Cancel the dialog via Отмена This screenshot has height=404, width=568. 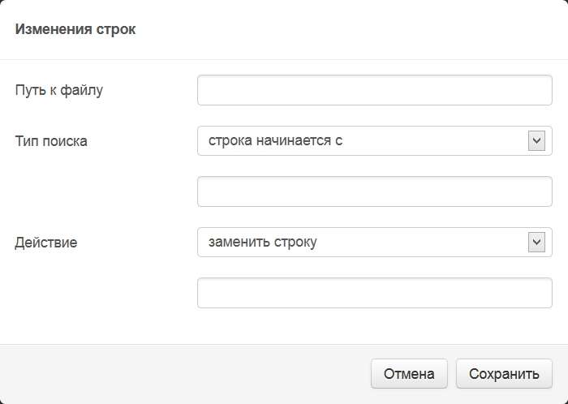click(x=409, y=374)
